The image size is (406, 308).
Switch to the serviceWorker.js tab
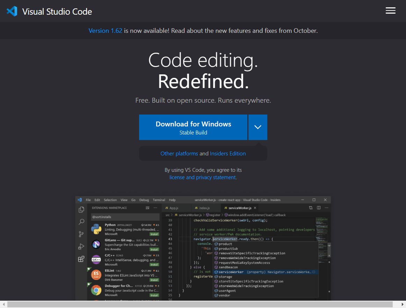tap(240, 208)
